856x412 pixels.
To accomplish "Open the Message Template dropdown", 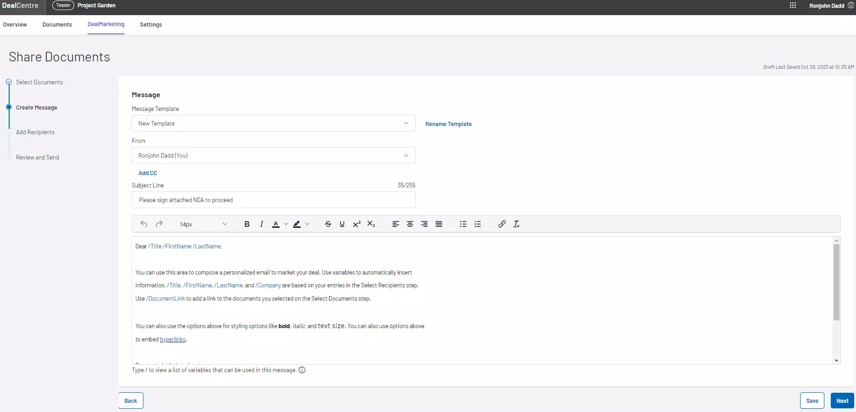I will (273, 123).
